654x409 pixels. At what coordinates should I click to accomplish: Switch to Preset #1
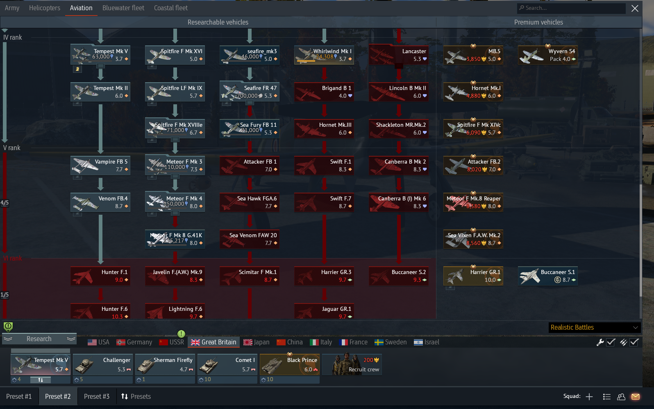tap(19, 397)
